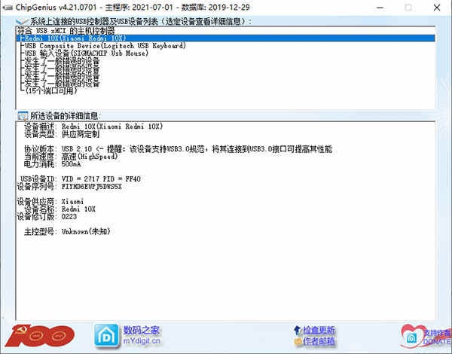The width and height of the screenshot is (452, 354).
Task: Open the 检查更新 update link
Action: coord(319,330)
